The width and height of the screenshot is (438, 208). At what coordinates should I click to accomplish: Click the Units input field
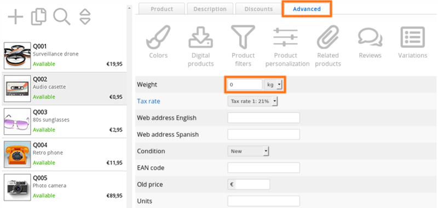[264, 201]
